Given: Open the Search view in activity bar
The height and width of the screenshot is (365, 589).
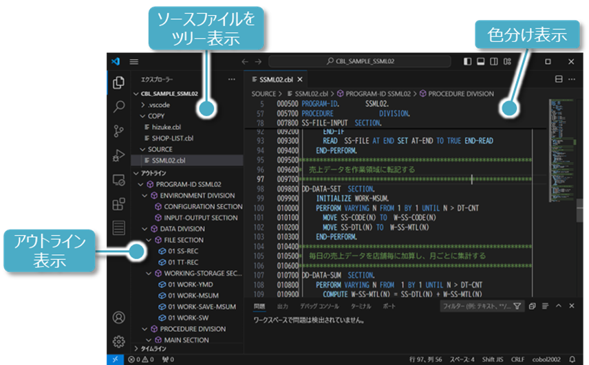Looking at the screenshot, I should tap(119, 107).
